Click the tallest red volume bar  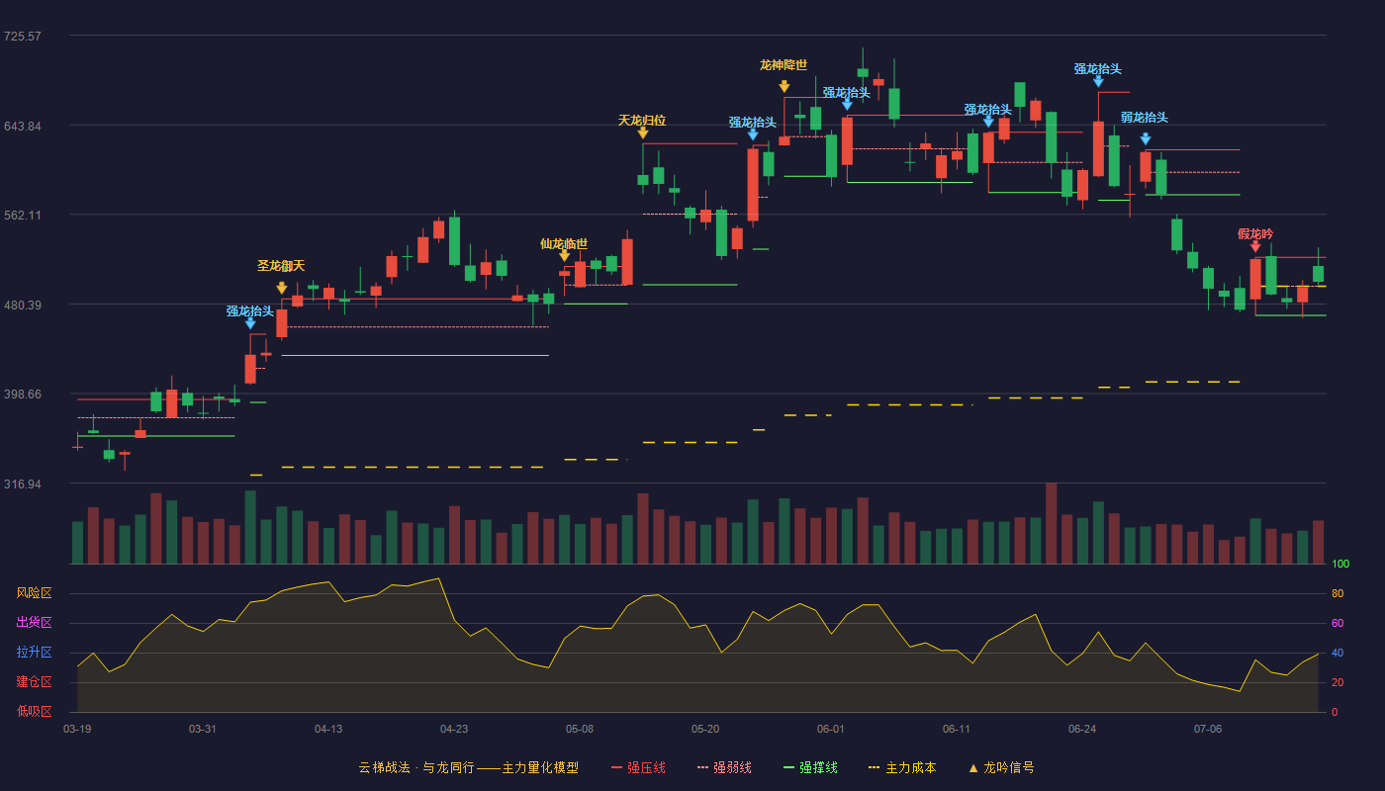pyautogui.click(x=1052, y=523)
